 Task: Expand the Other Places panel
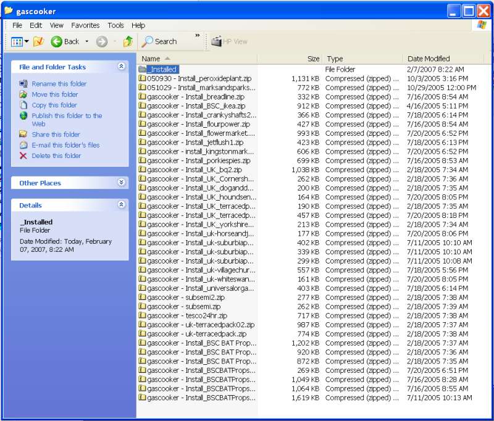click(121, 182)
